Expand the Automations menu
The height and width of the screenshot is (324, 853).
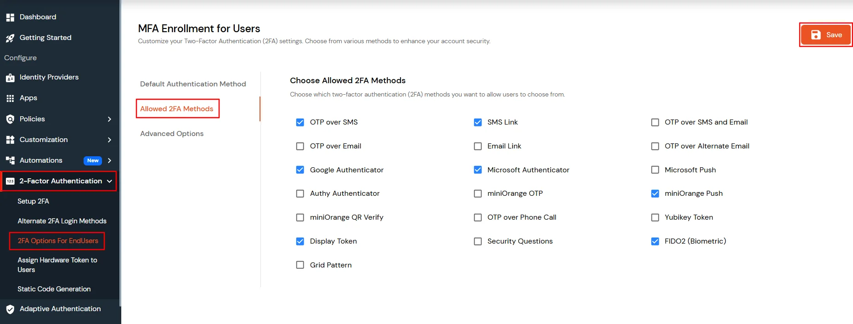(109, 160)
